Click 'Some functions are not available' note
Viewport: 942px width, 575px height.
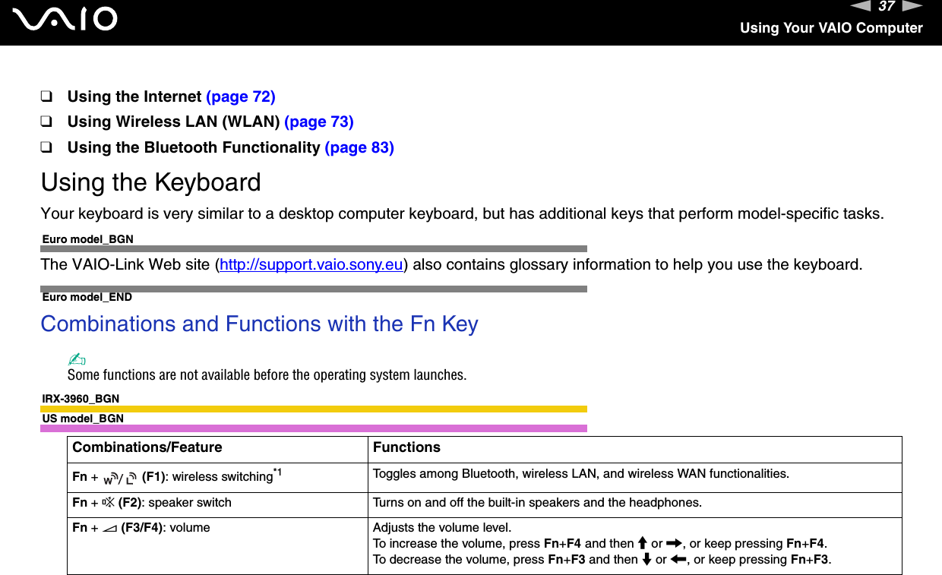coord(267,375)
